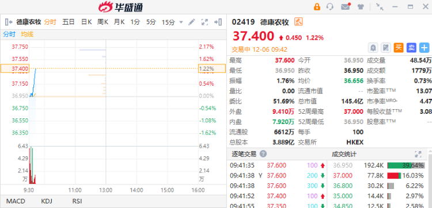The width and height of the screenshot is (432, 208).
Task: Toggle the 分时 line legend
Action: (x=9, y=34)
